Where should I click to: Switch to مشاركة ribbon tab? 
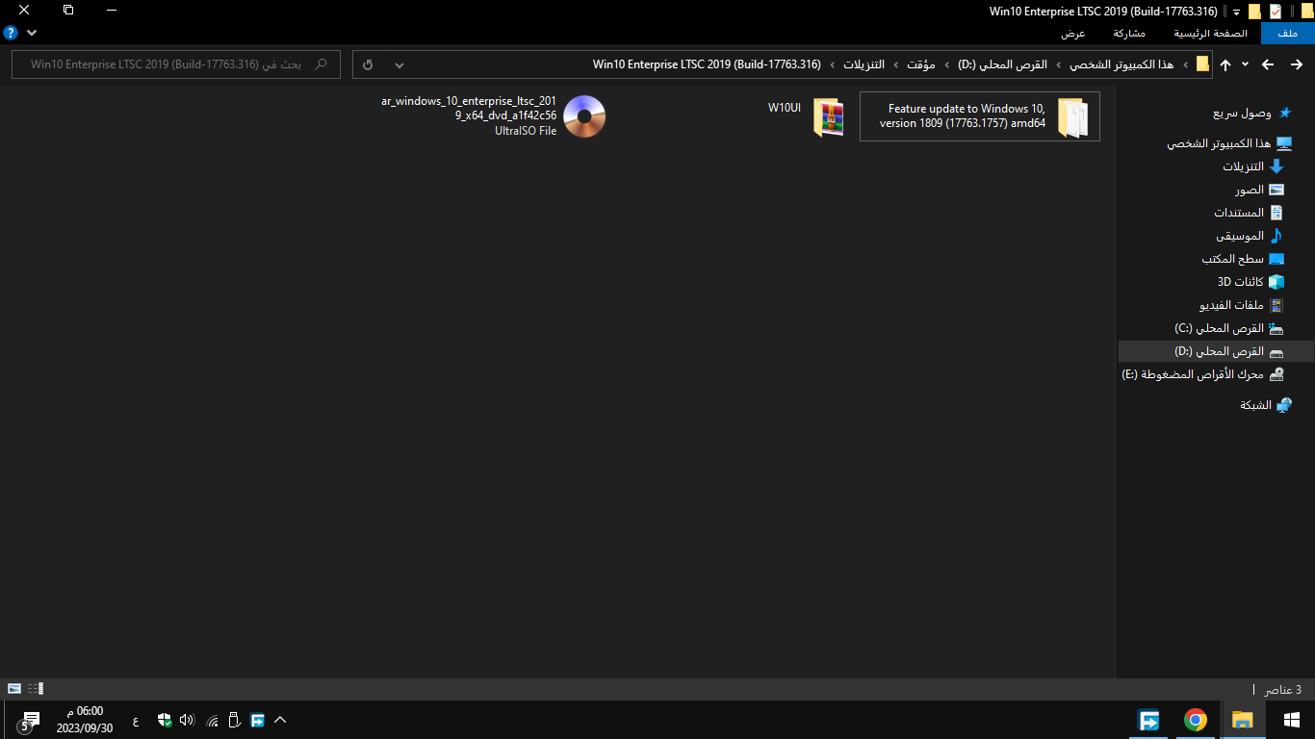tap(1129, 34)
